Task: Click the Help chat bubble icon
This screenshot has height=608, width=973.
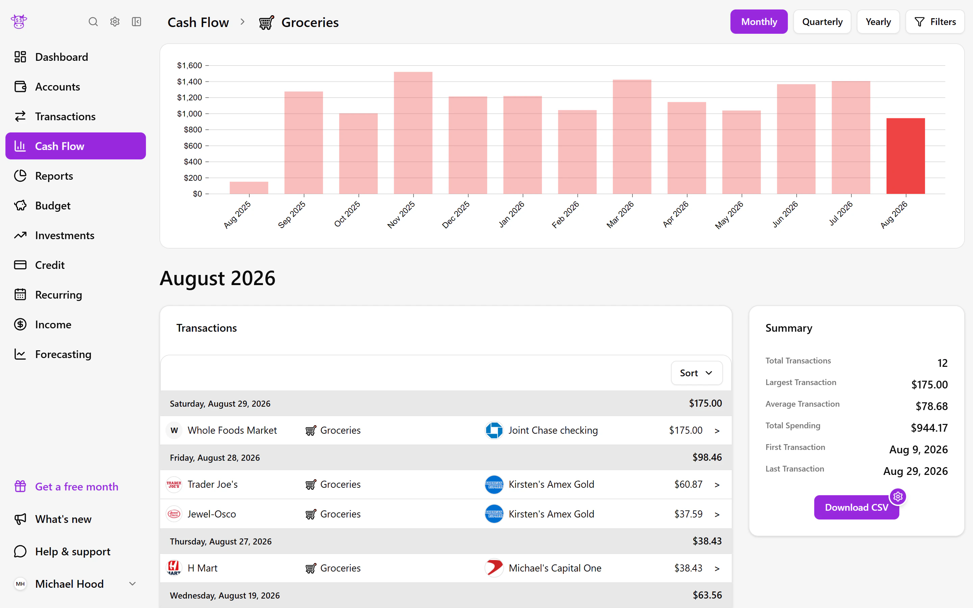Action: 20,551
